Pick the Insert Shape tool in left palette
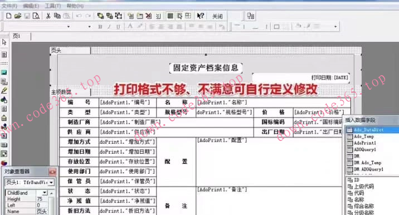The image size is (399, 215). (4, 100)
